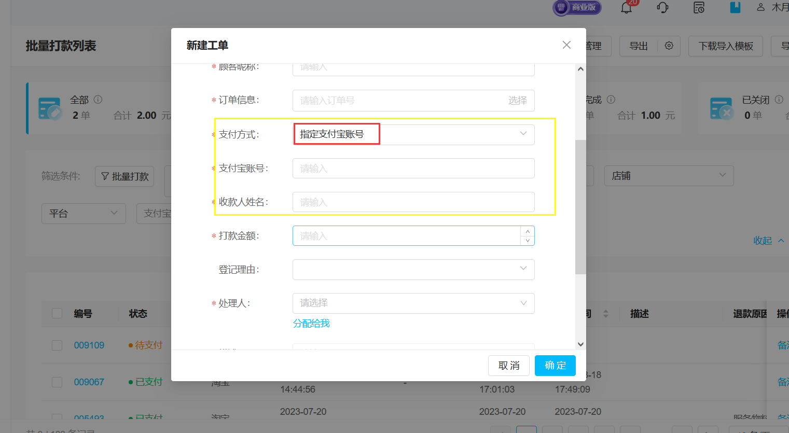The height and width of the screenshot is (433, 789).
Task: Open export settings gear icon
Action: click(x=669, y=46)
